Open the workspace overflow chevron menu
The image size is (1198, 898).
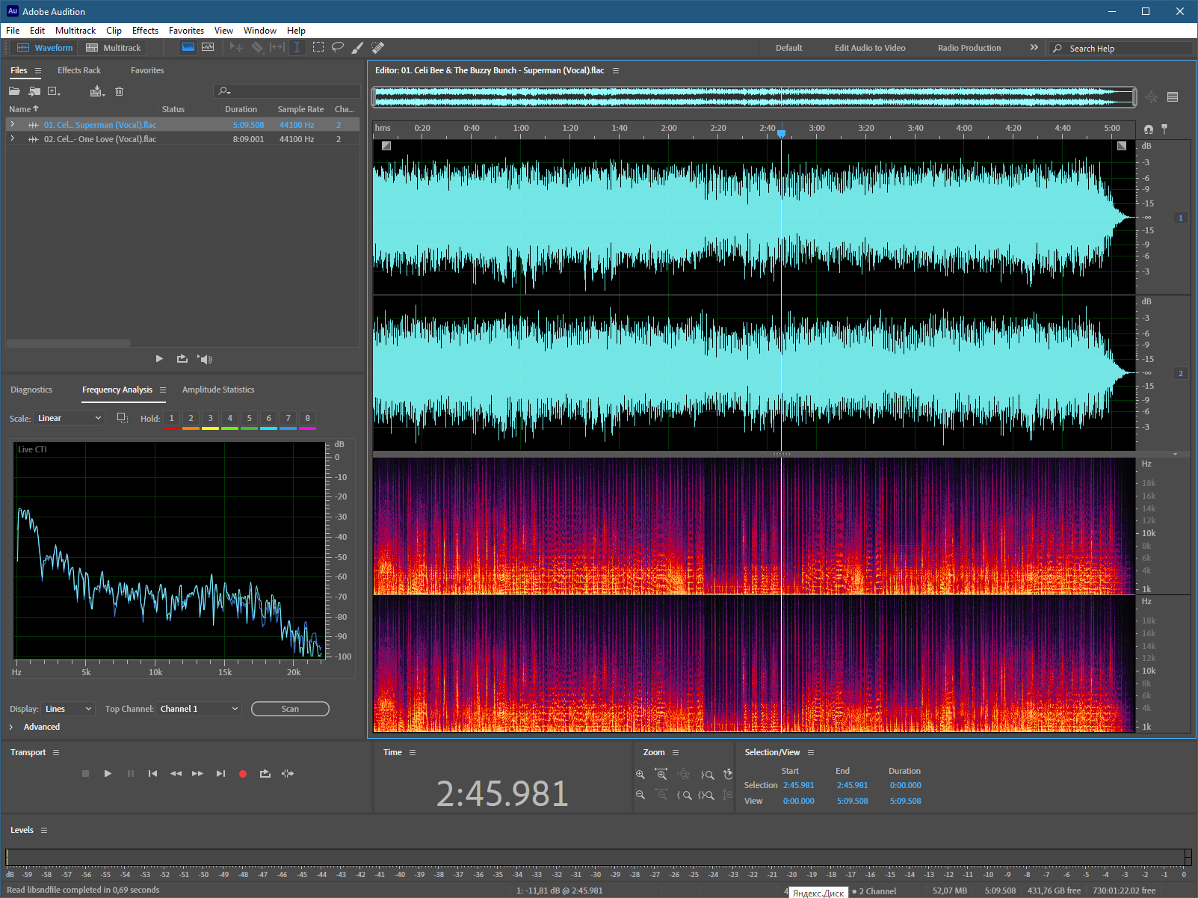[1034, 47]
